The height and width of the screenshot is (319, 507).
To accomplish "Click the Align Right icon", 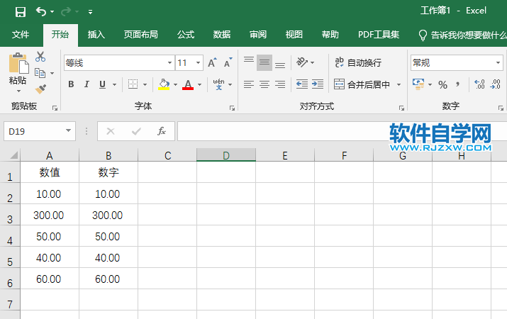I will point(280,84).
